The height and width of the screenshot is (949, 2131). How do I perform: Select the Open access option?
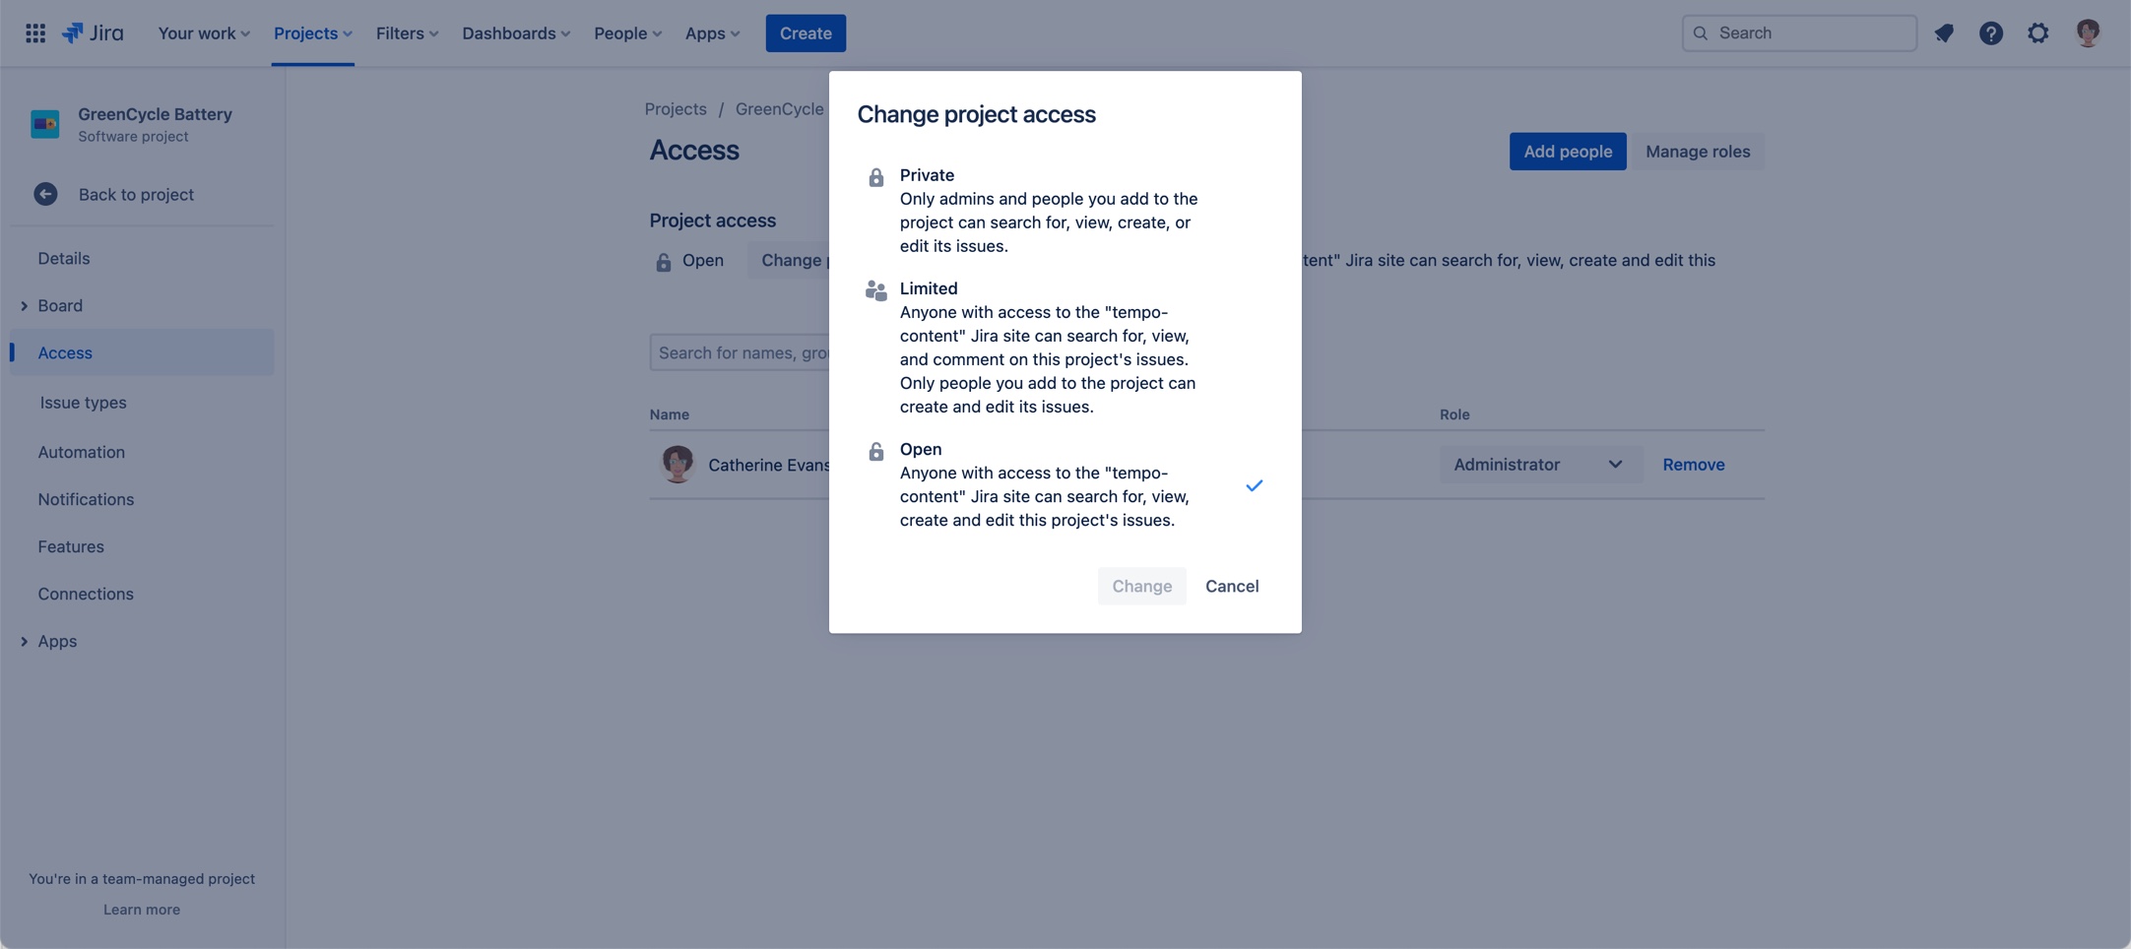tap(1048, 484)
